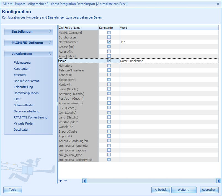Click the left scrollbar arrow icon
This screenshot has width=222, height=196.
tap(84, 181)
